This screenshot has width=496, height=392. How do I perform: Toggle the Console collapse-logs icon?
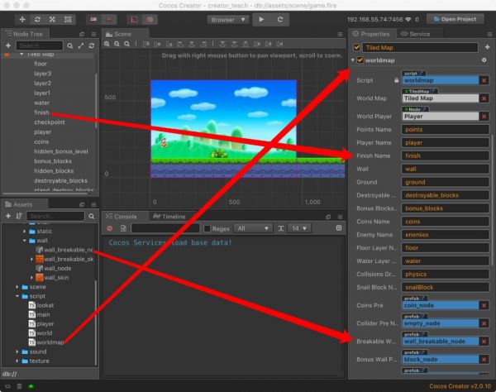tap(339, 227)
